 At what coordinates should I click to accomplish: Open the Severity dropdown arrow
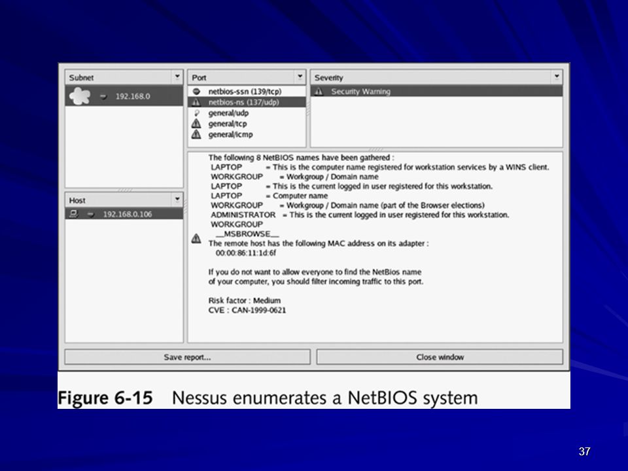coord(557,77)
